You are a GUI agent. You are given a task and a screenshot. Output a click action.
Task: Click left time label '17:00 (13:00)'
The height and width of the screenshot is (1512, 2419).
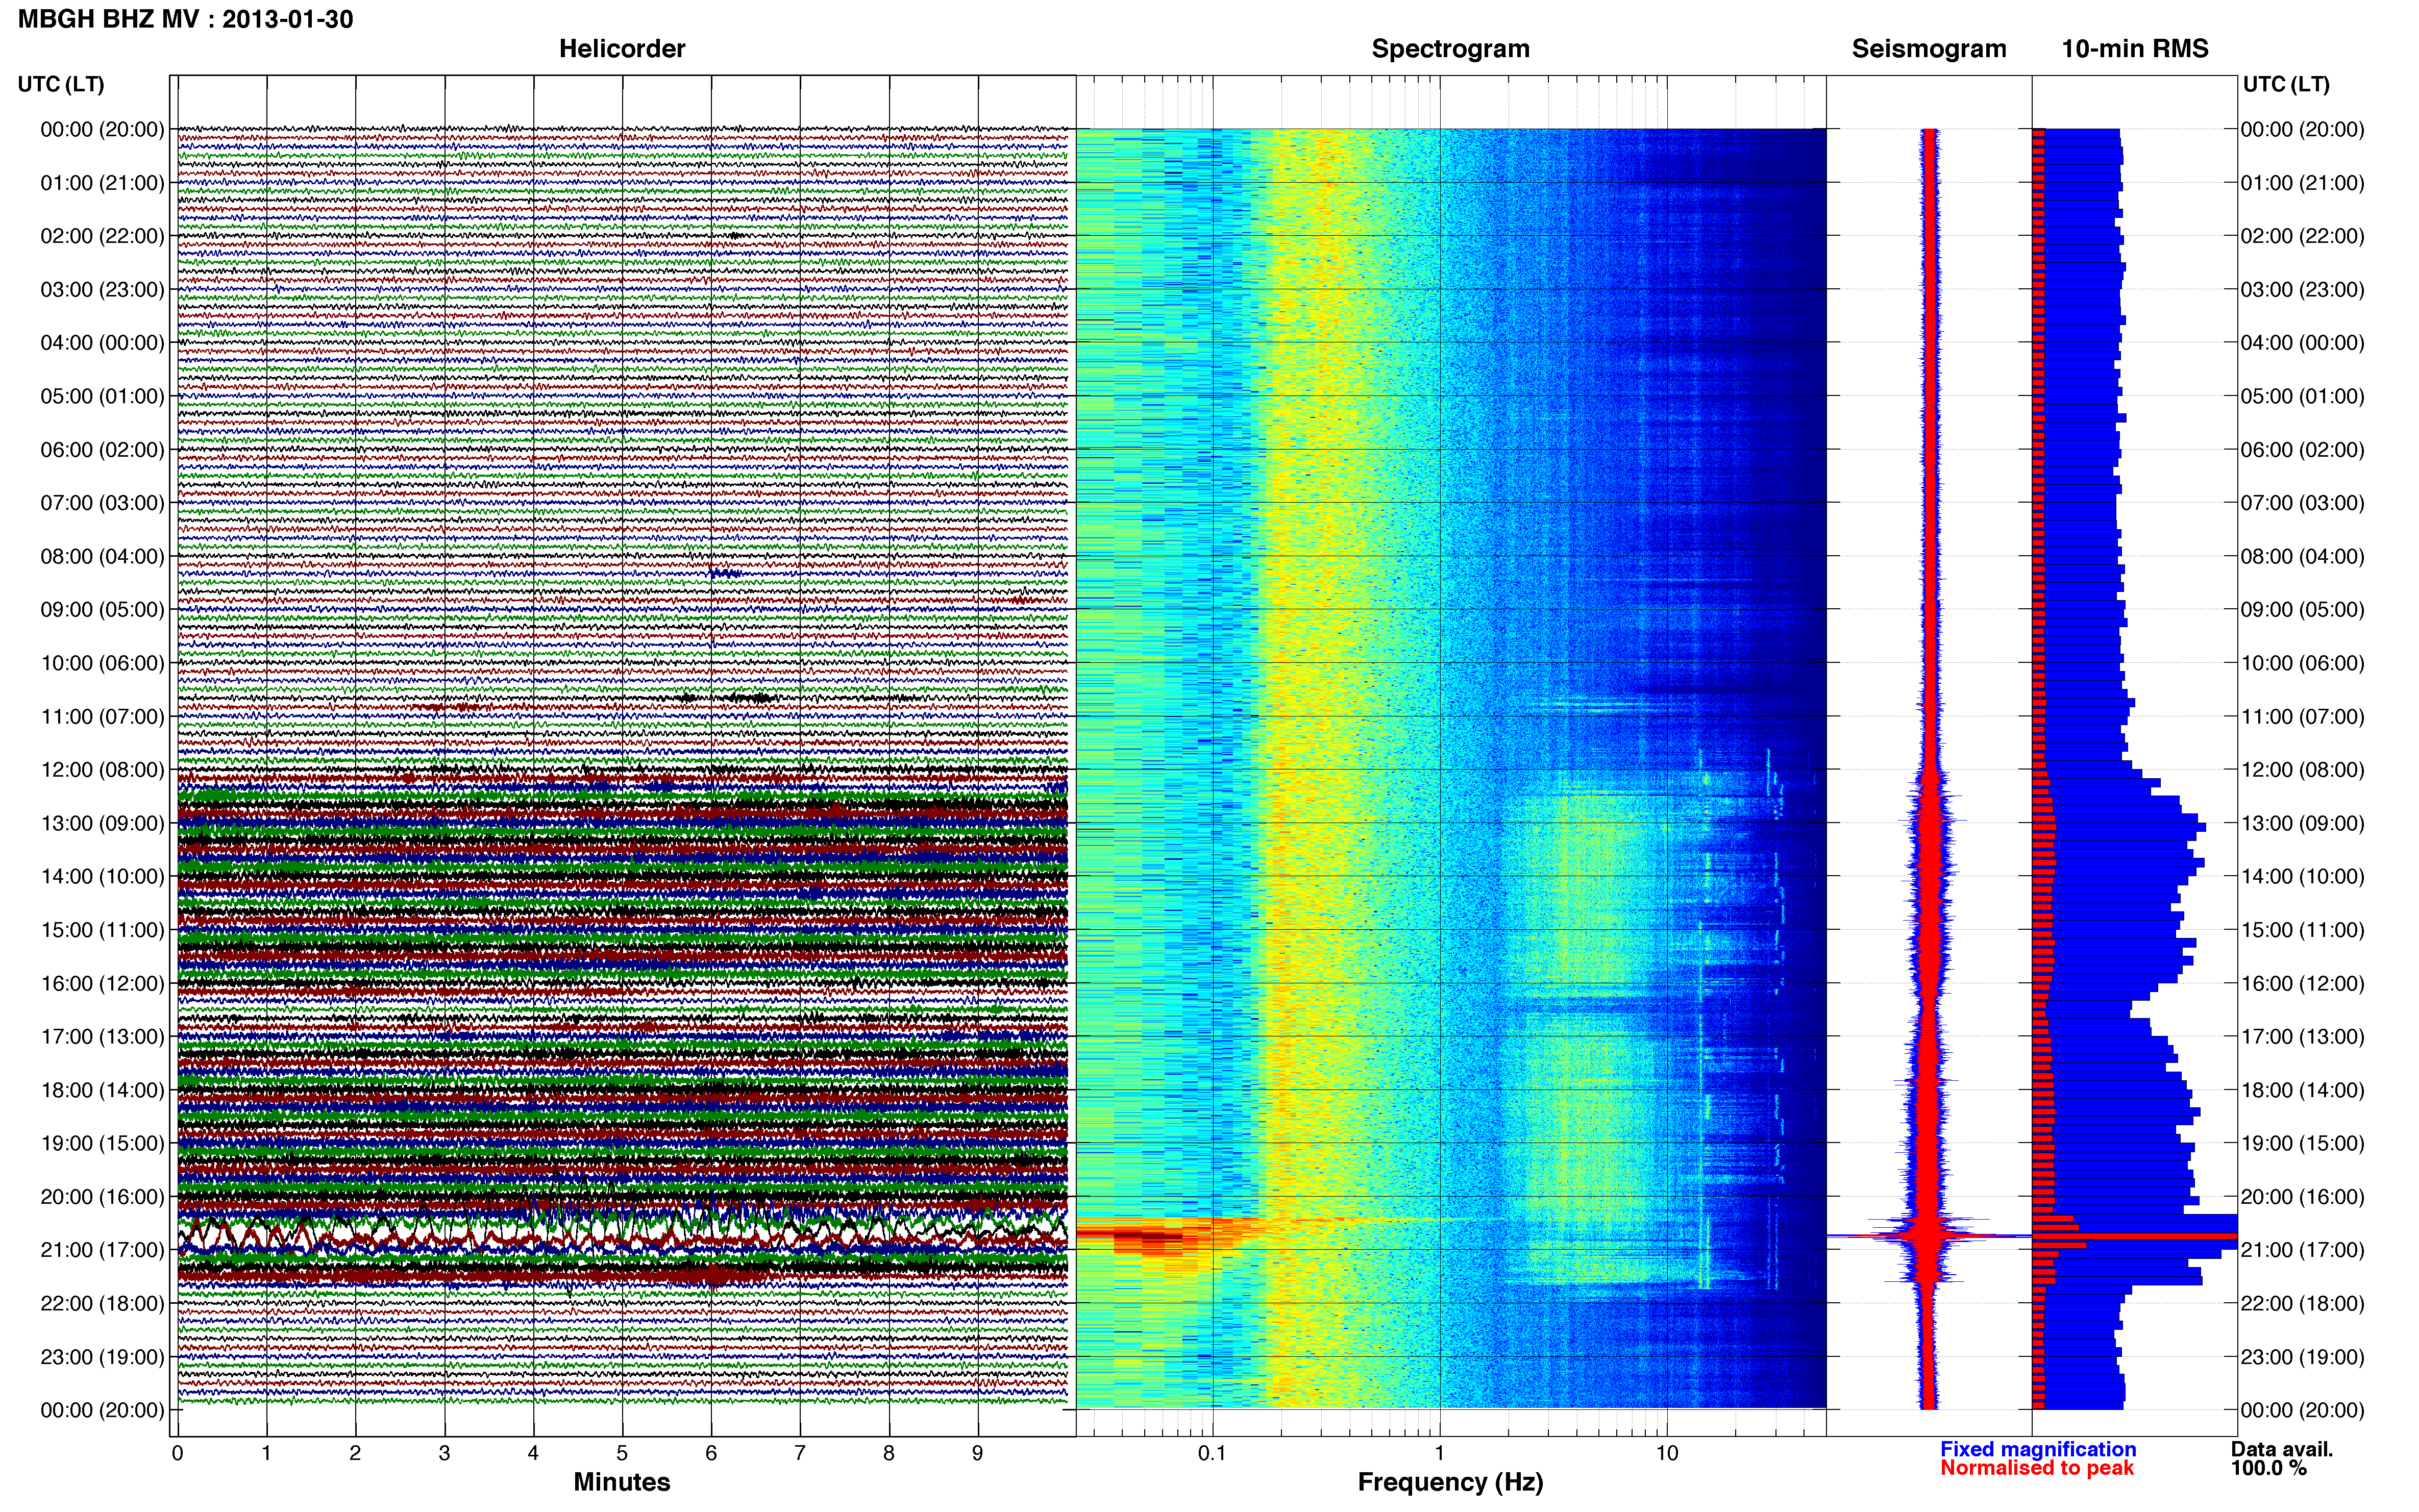coord(102,1036)
